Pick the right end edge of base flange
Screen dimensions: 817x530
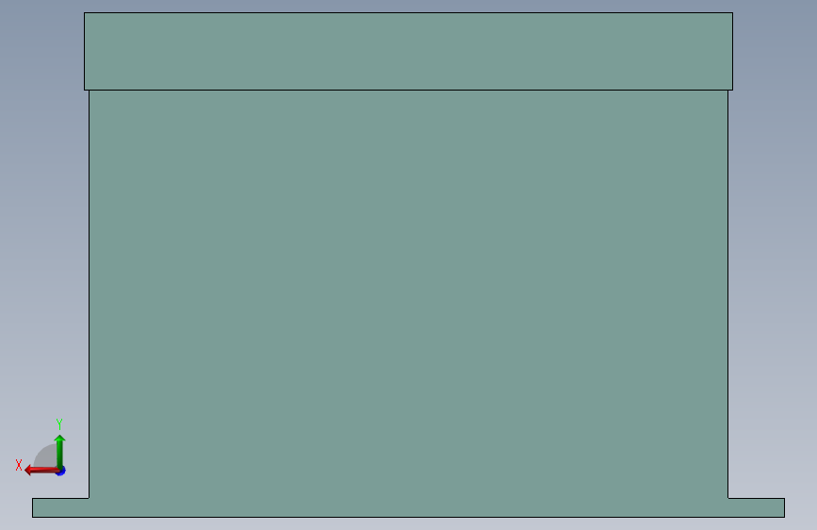click(x=784, y=507)
